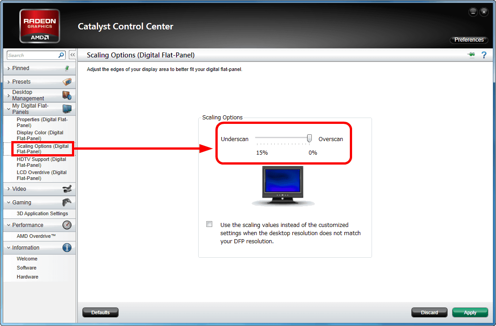The height and width of the screenshot is (326, 496).
Task: Click the blue Information icon
Action: coord(67,248)
